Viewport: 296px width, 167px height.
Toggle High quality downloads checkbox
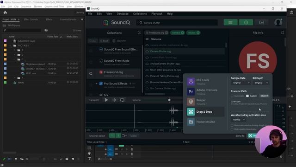pyautogui.click(x=232, y=129)
